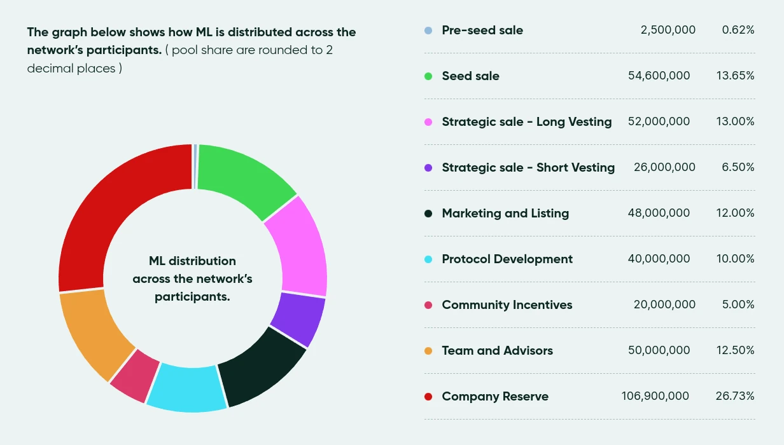Select the purple donut chart segment

click(x=298, y=319)
